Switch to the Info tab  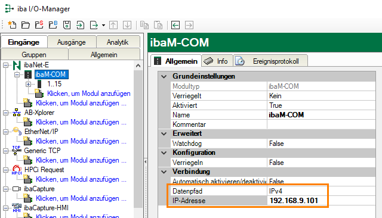coord(217,61)
